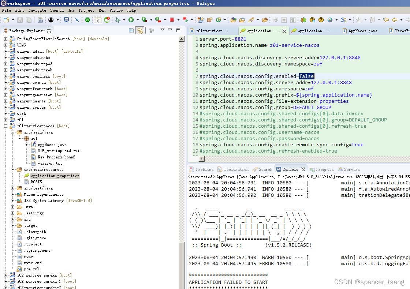Switch to the AppNacos.java editor tab
The image size is (410, 289).
[x=362, y=31]
